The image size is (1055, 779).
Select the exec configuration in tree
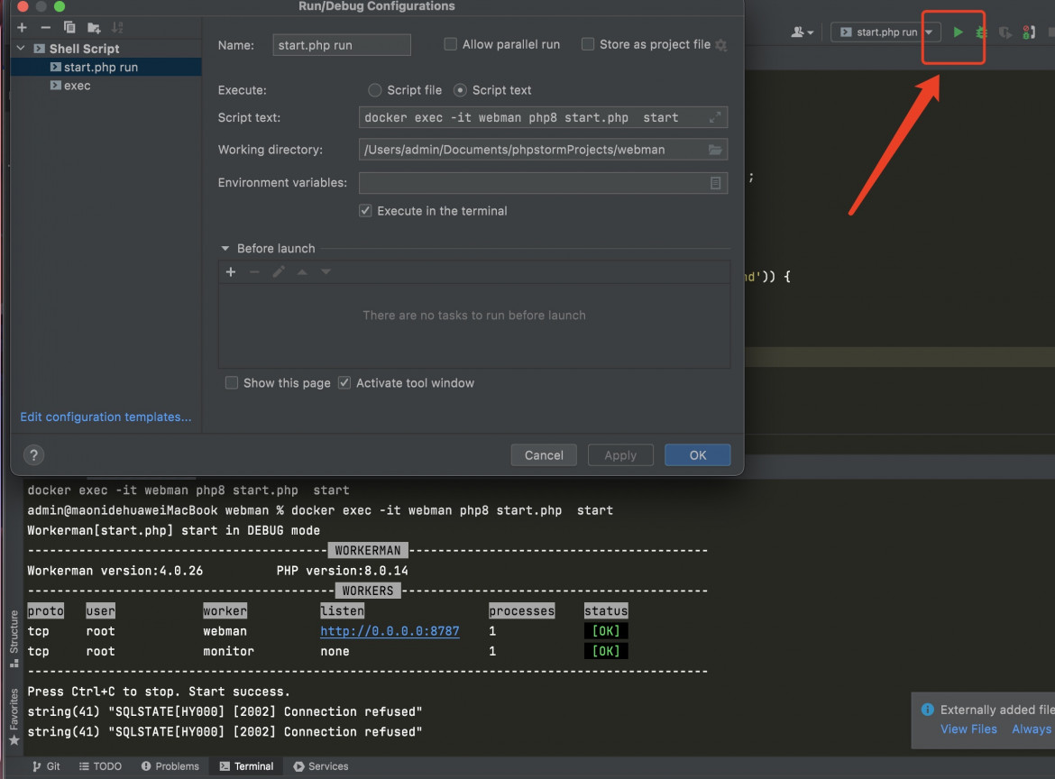(77, 86)
